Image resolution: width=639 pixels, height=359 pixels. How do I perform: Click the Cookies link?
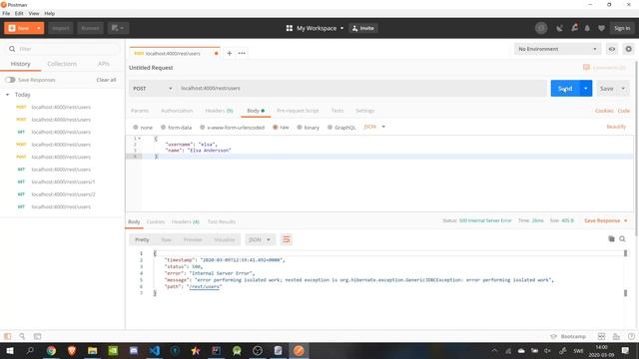[x=604, y=111]
